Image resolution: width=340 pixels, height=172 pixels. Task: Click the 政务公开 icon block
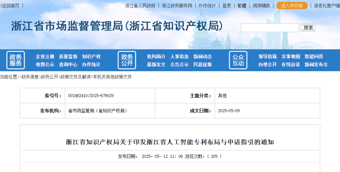coord(127,60)
